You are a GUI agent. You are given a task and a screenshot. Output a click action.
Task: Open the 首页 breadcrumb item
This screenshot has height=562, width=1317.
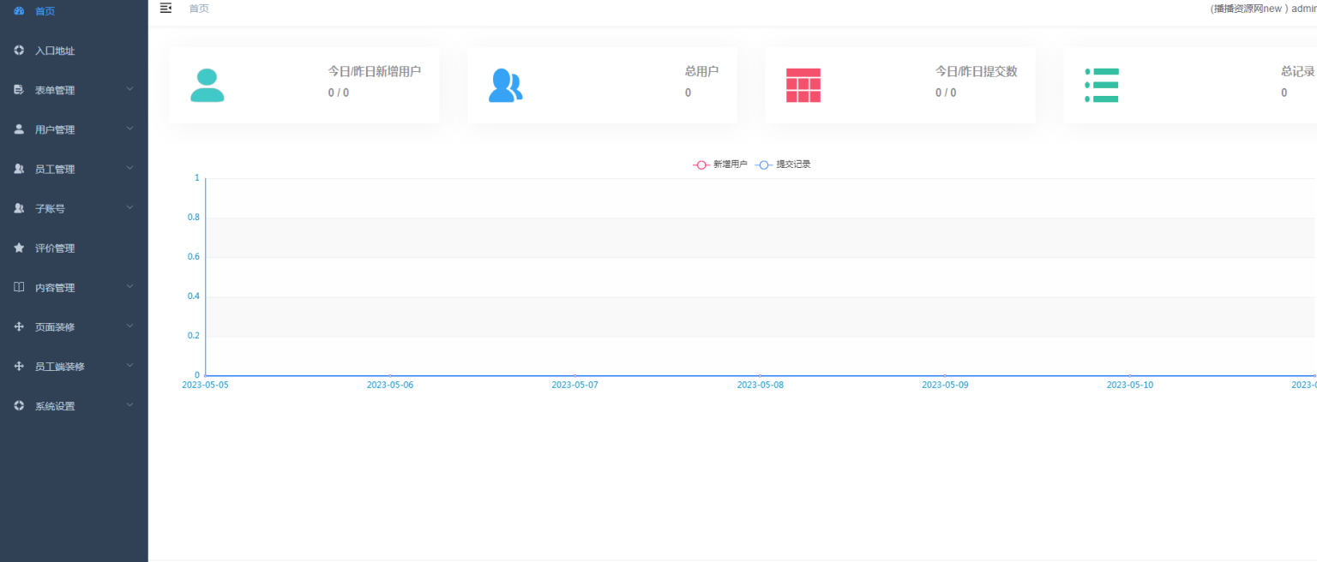[x=199, y=8]
